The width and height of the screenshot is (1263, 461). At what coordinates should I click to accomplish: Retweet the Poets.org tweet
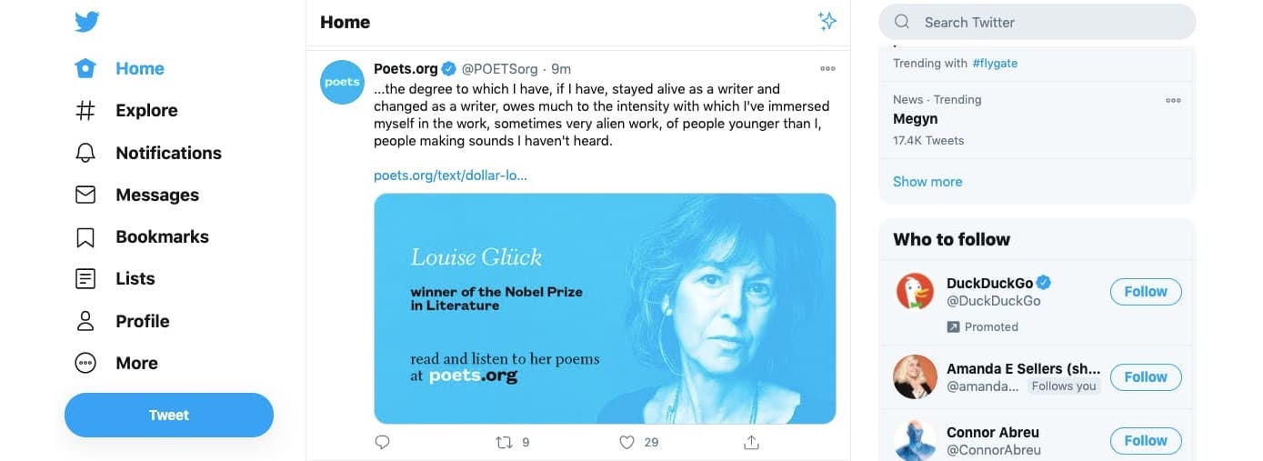(504, 443)
